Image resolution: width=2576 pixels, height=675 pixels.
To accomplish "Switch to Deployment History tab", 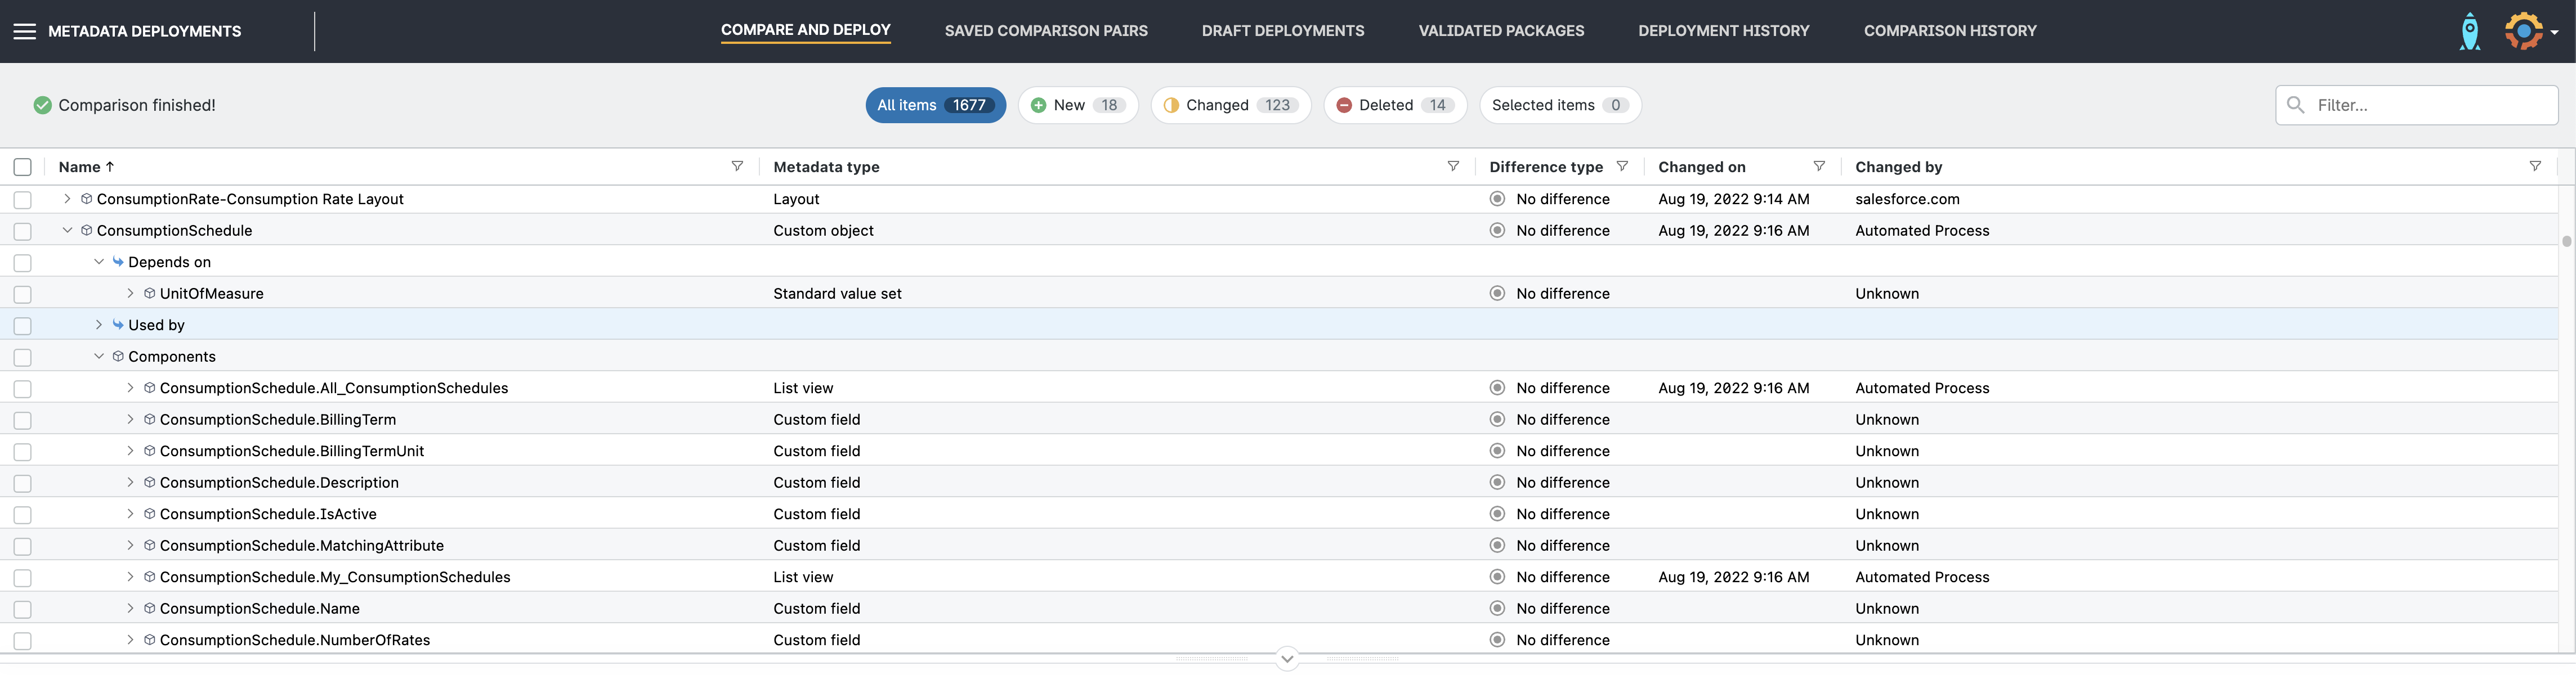I will tap(1723, 31).
